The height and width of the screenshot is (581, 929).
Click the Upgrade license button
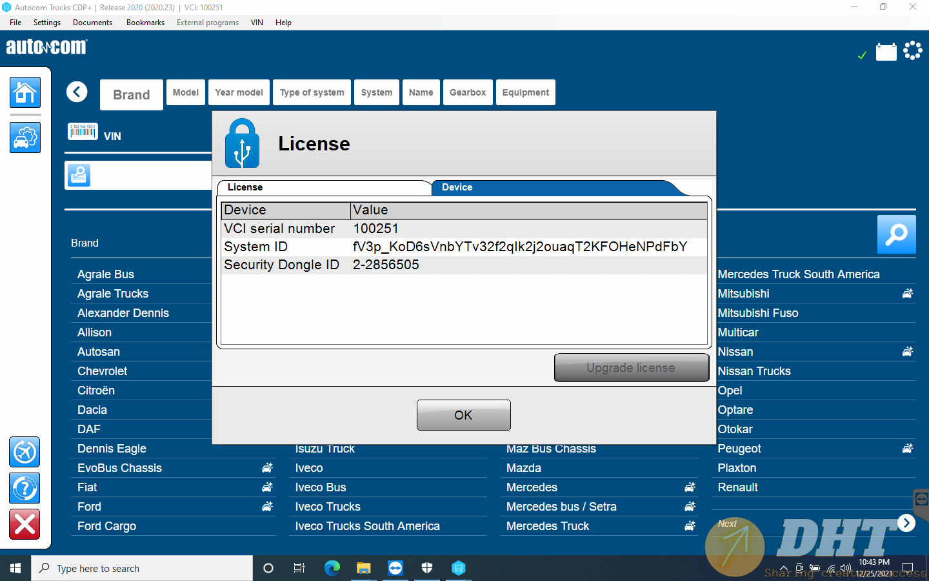(631, 367)
